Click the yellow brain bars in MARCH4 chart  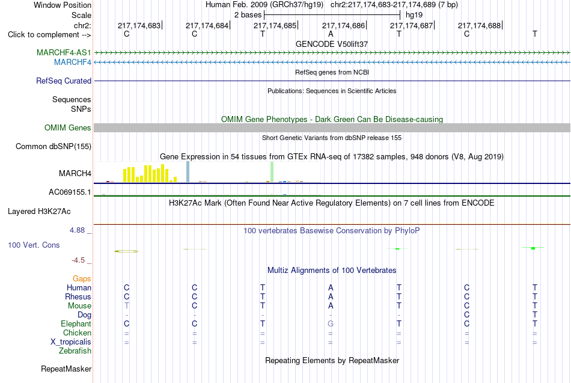[x=150, y=173]
